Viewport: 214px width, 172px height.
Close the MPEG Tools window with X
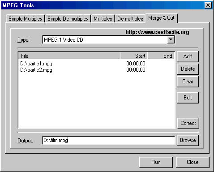tap(208, 5)
